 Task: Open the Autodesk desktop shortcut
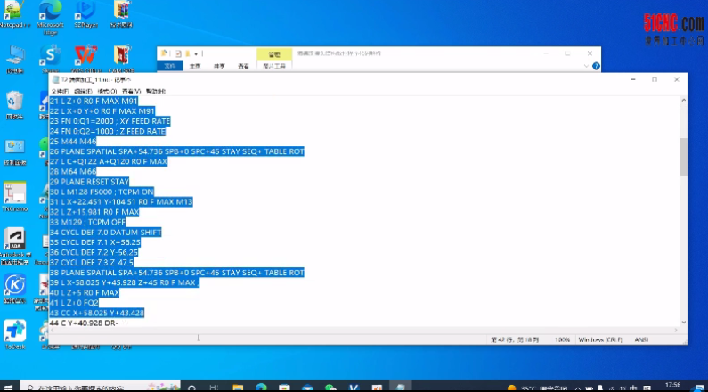point(15,241)
